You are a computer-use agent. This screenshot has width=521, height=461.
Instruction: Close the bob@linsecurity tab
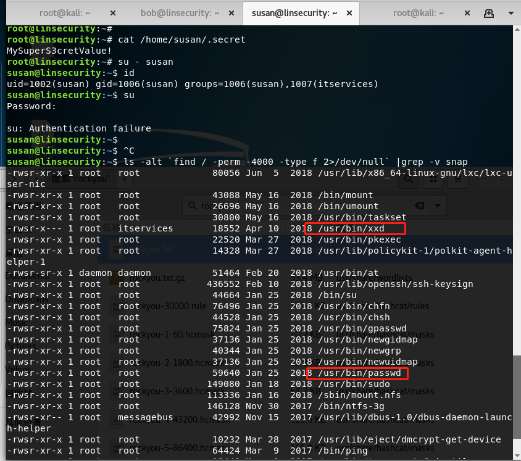tap(231, 13)
